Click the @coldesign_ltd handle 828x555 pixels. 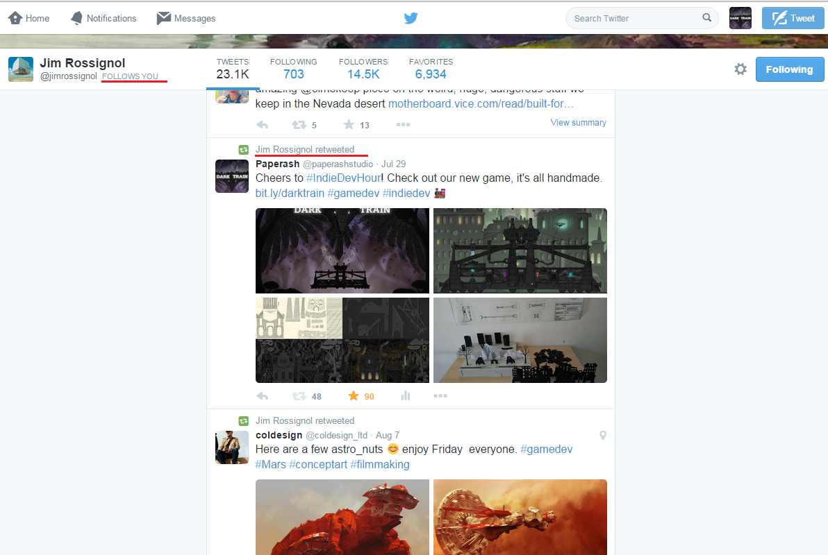point(336,435)
